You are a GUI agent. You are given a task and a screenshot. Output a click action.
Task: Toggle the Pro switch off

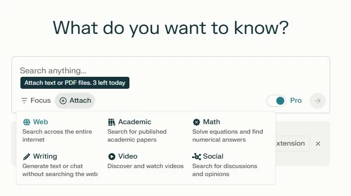(x=276, y=101)
